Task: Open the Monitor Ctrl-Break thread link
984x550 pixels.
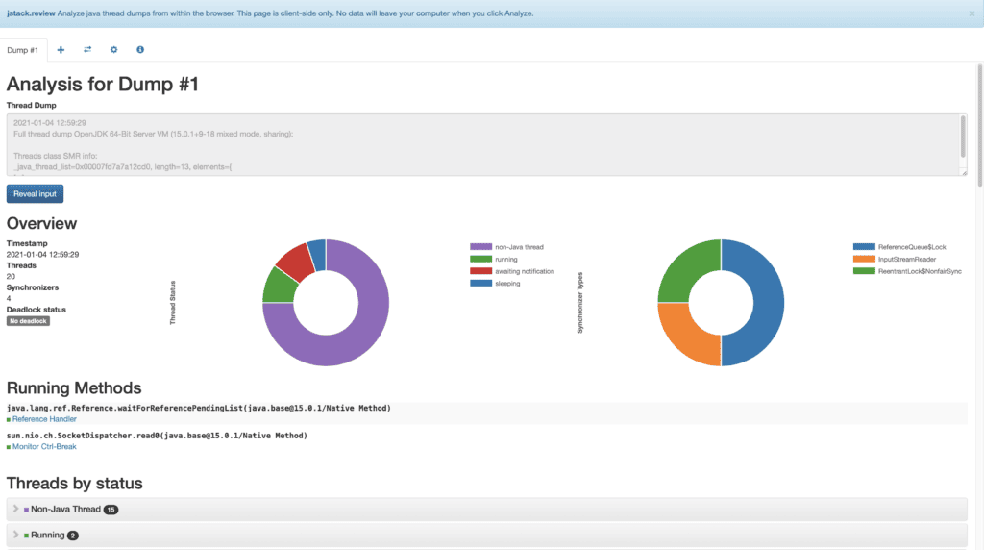Action: tap(44, 447)
